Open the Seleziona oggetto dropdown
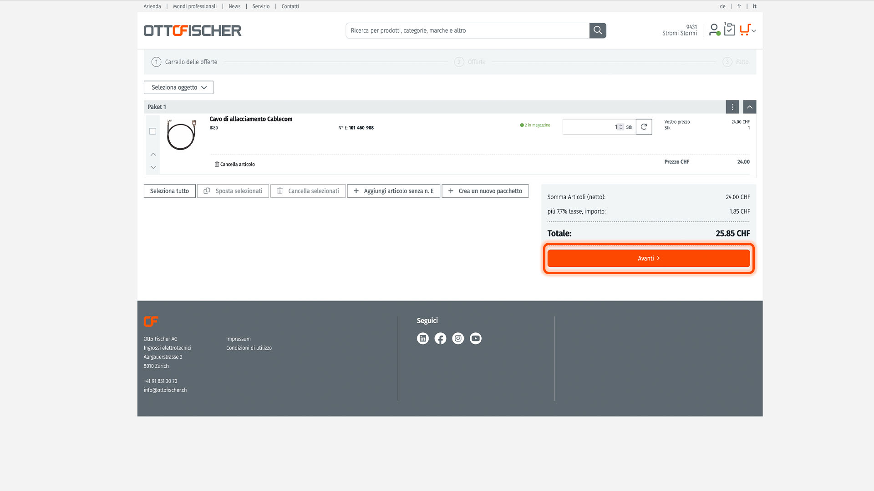Viewport: 874px width, 491px height. [178, 87]
